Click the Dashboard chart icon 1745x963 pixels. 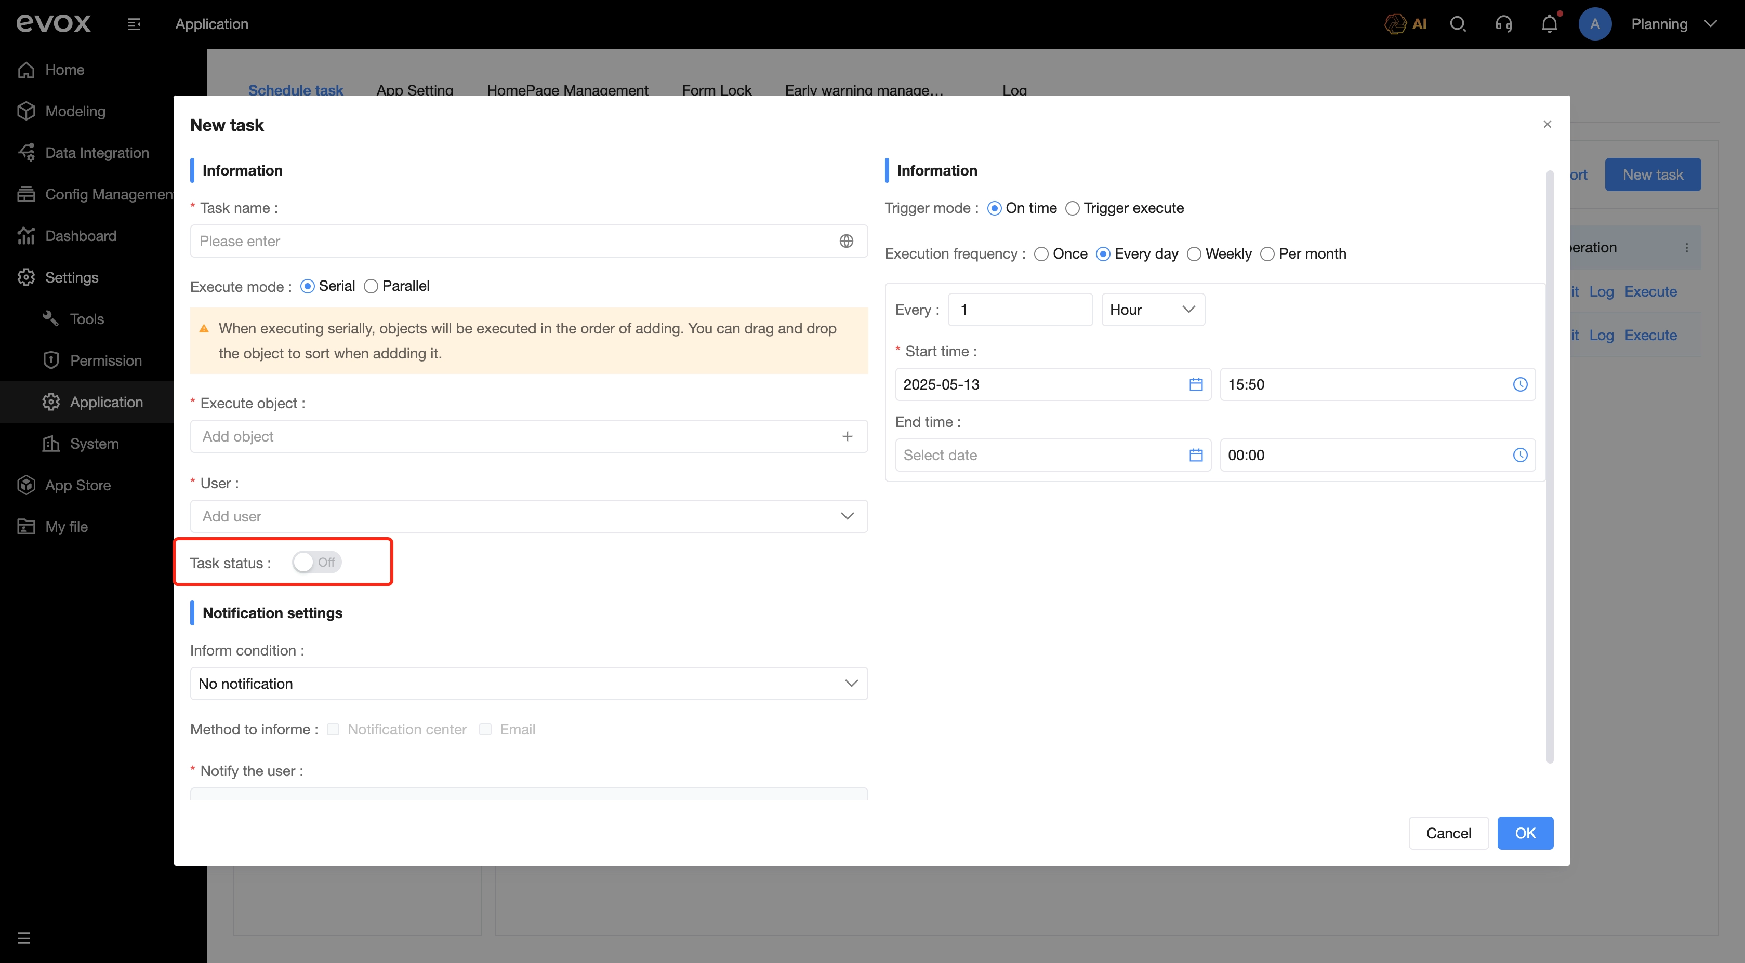27,236
